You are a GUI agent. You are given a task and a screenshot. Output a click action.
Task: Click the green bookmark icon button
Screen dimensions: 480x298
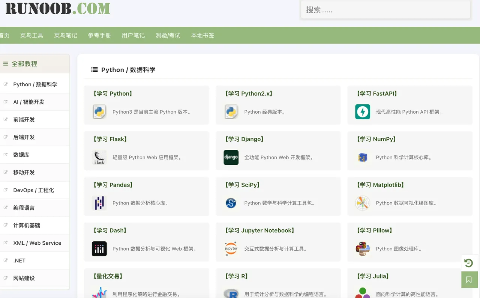[469, 280]
